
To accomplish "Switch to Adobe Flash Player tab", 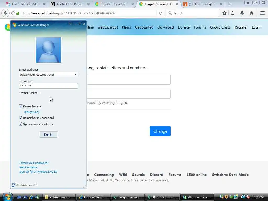I will [x=70, y=4].
